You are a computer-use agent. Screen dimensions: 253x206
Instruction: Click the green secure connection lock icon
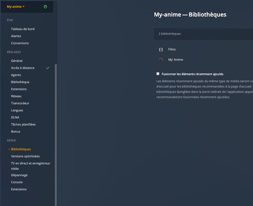tap(45, 7)
